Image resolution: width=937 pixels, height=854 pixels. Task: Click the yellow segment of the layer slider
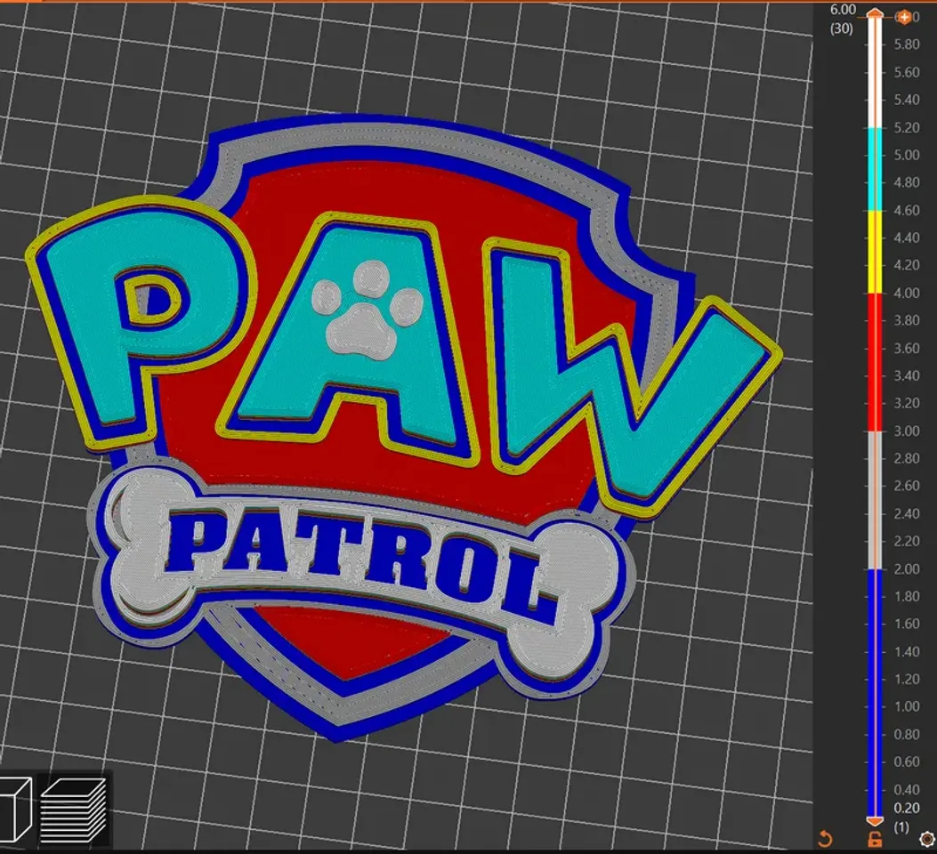(875, 252)
